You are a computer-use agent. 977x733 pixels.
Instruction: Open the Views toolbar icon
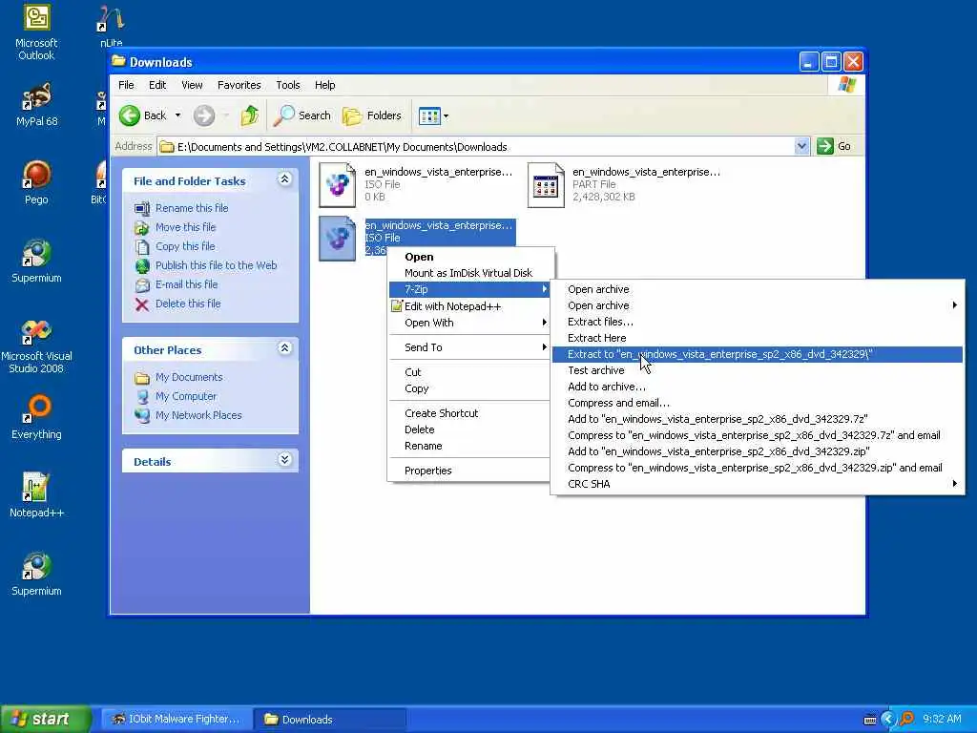click(429, 115)
